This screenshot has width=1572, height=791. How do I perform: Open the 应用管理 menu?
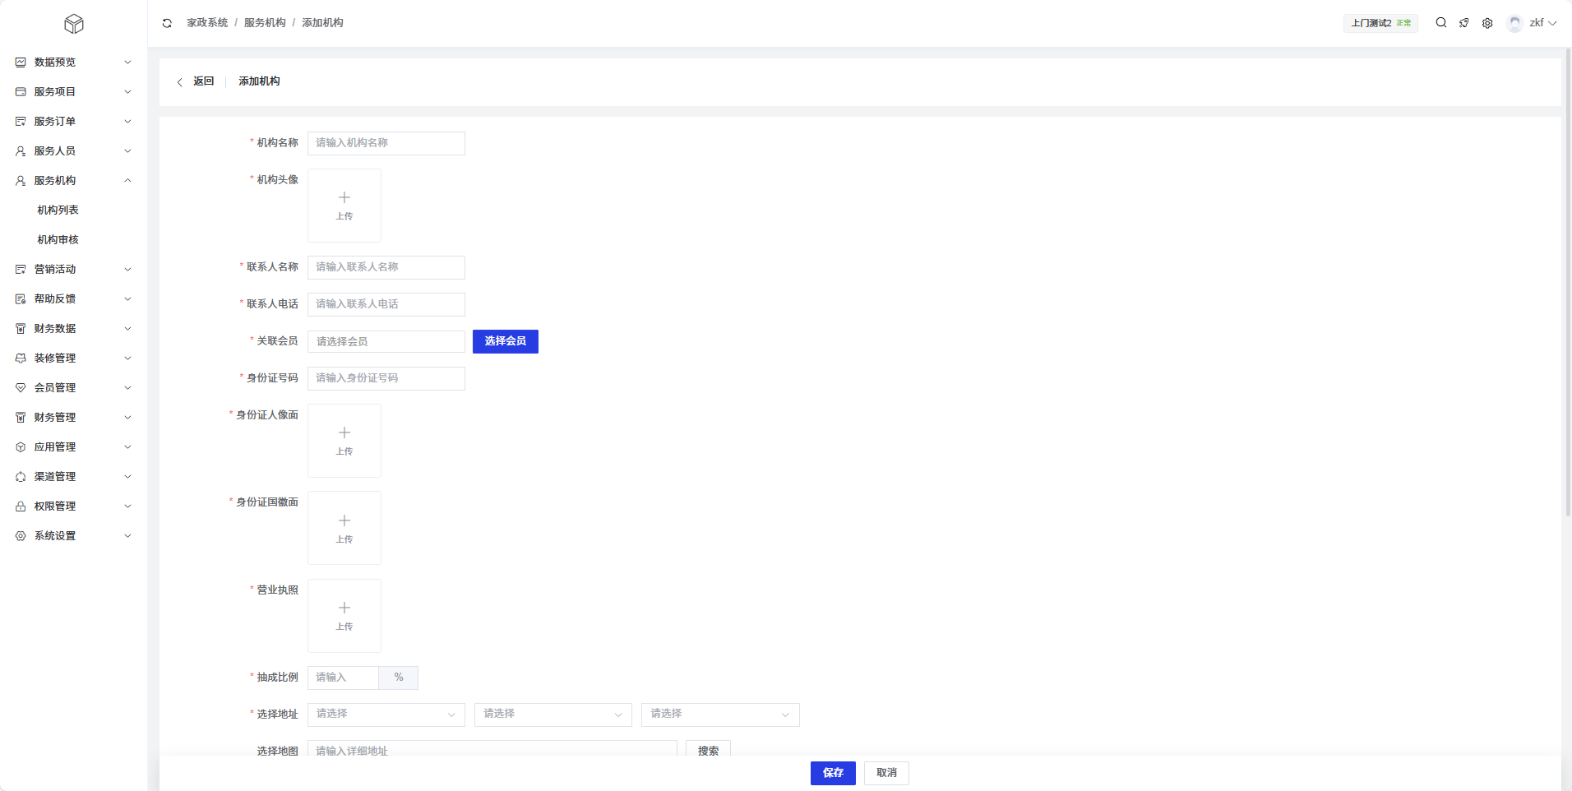73,447
